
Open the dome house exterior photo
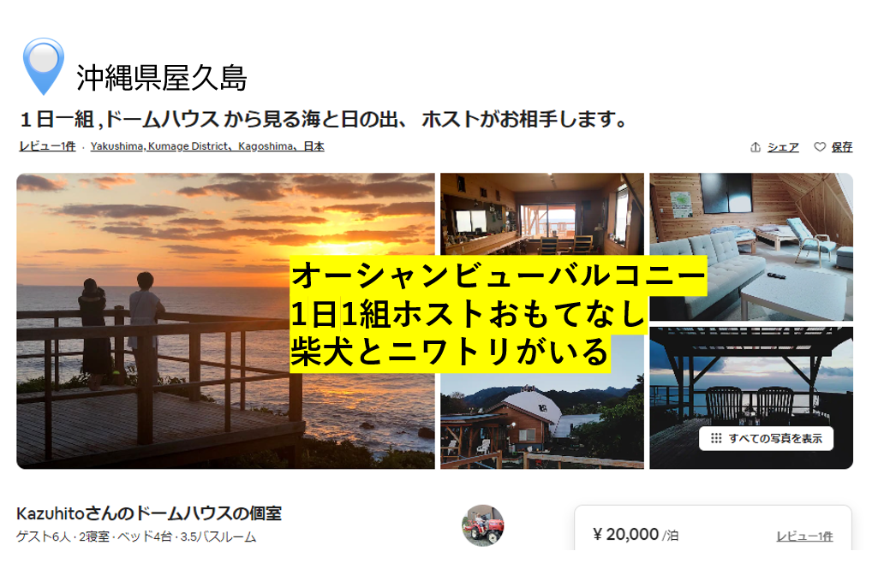point(541,421)
